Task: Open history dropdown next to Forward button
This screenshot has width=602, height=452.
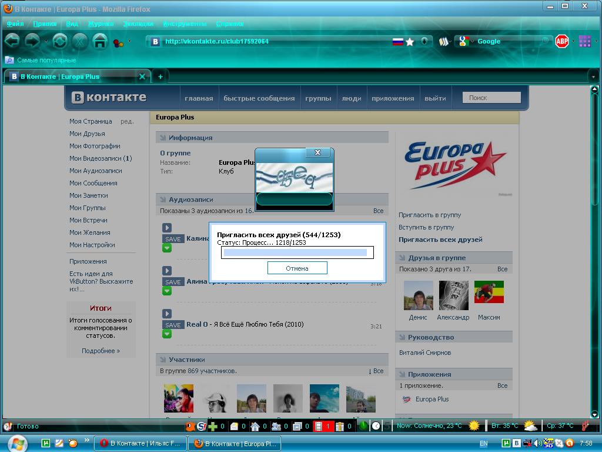Action: pos(46,41)
